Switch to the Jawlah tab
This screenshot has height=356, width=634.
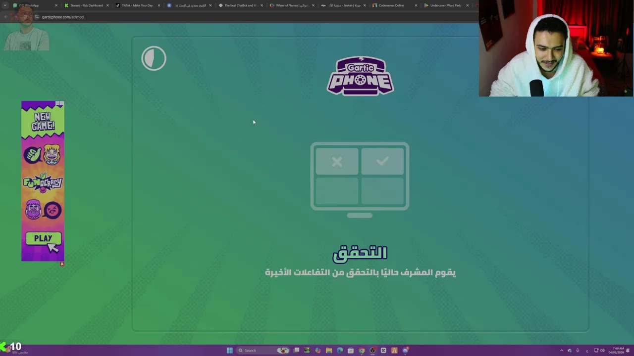coord(343,5)
